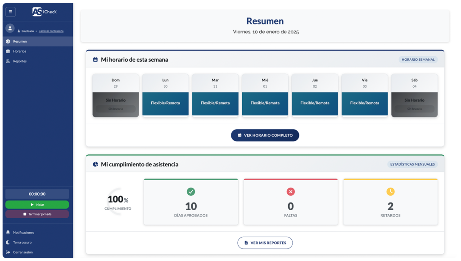Image resolution: width=461 pixels, height=261 pixels.
Task: Click the 100% cumplimiento progress ring
Action: click(x=118, y=201)
